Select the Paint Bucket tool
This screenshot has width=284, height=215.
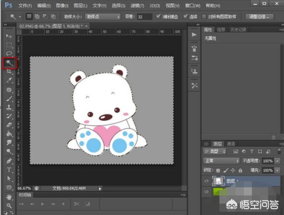pyautogui.click(x=9, y=134)
